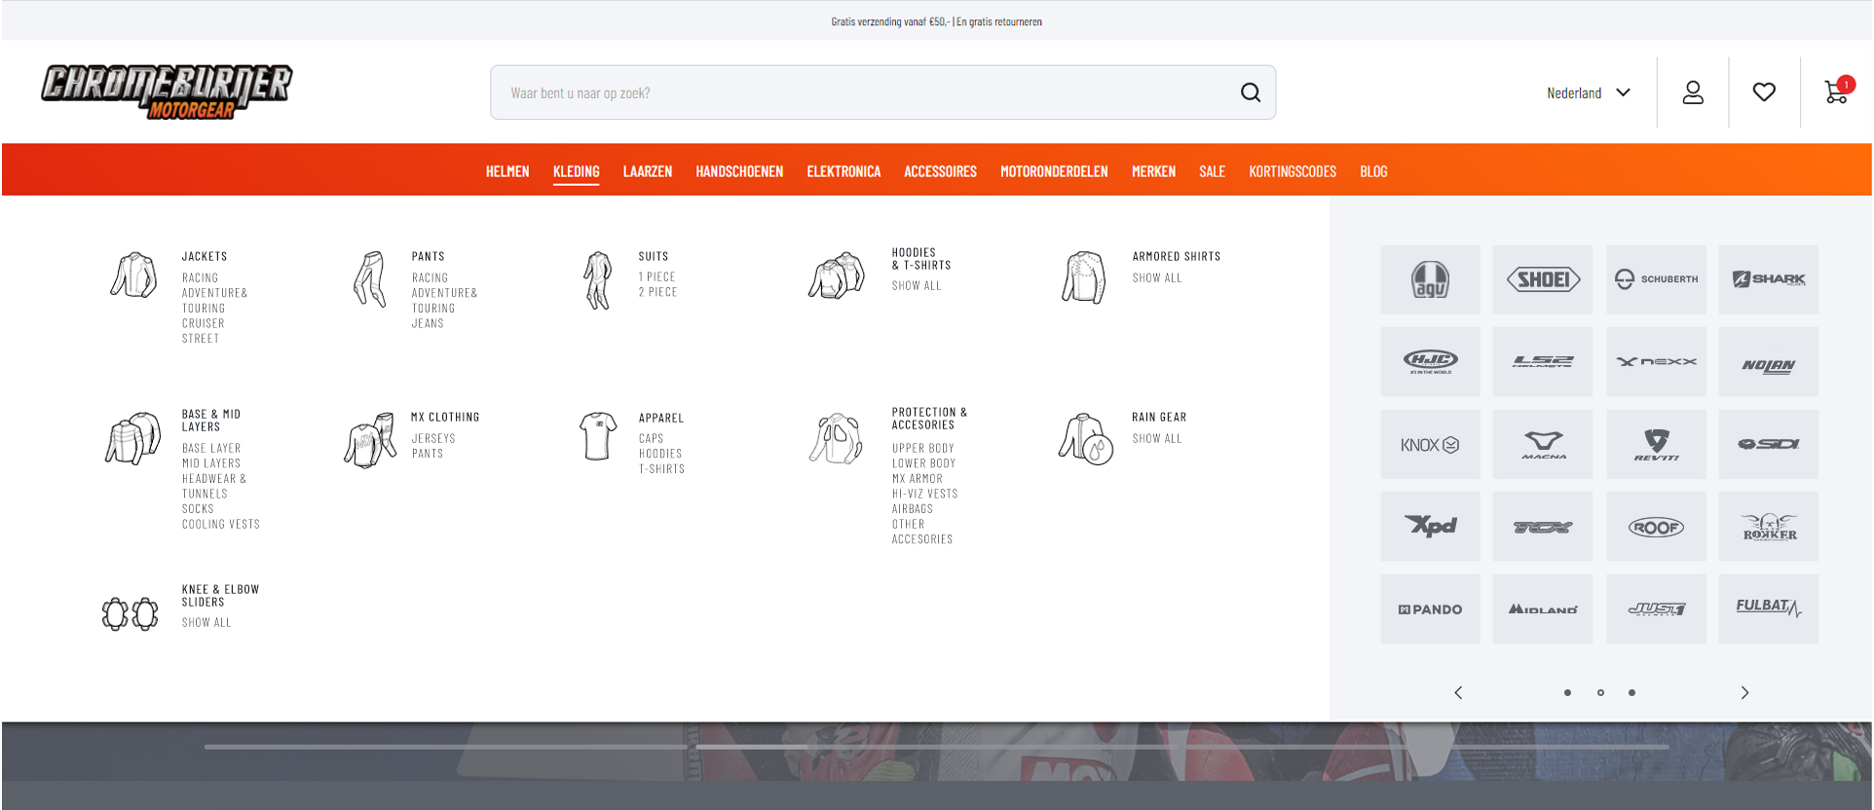The width and height of the screenshot is (1874, 810).
Task: Click the banner slider progress bar
Action: pos(936,747)
